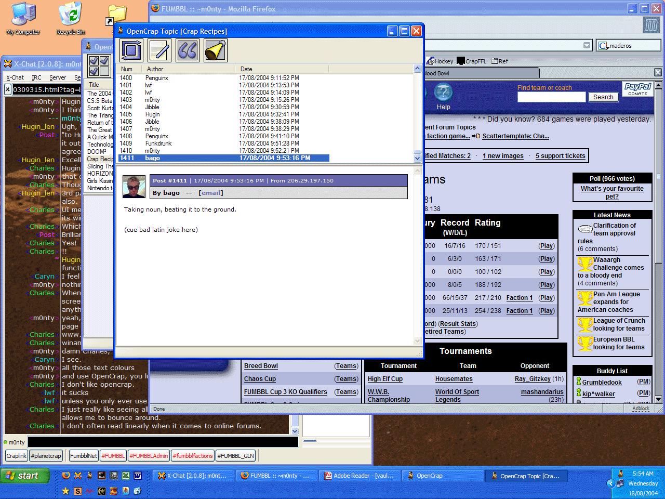Click the Firefox throbber icon at top right

(x=651, y=24)
